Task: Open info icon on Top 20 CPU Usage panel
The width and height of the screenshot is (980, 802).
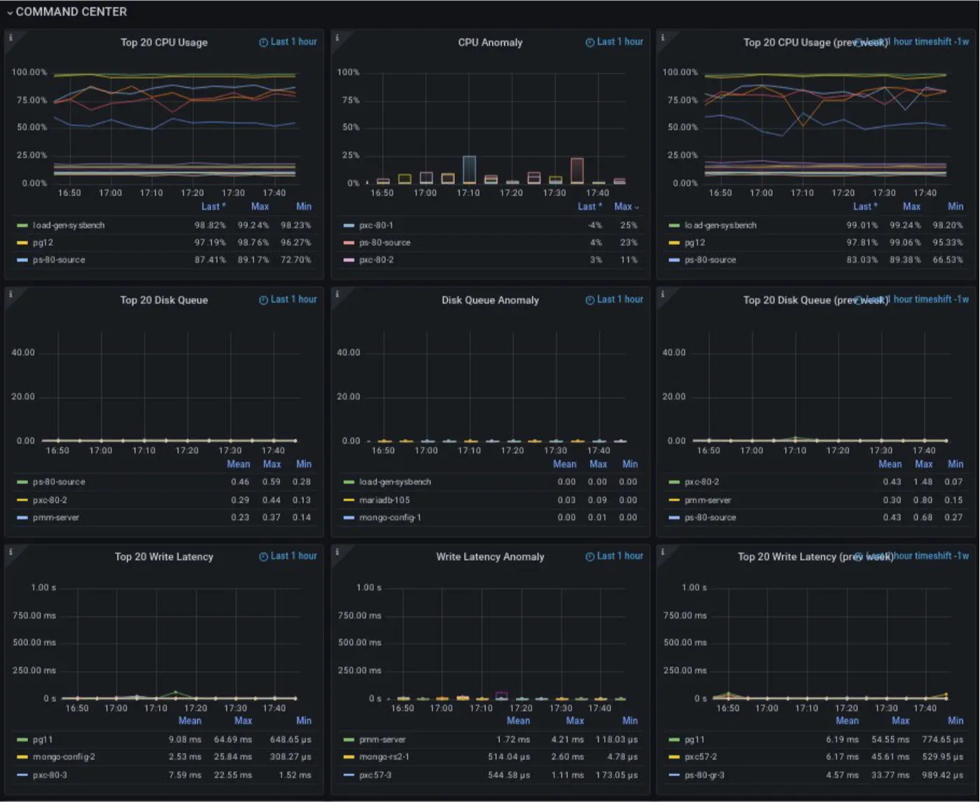Action: tap(10, 37)
